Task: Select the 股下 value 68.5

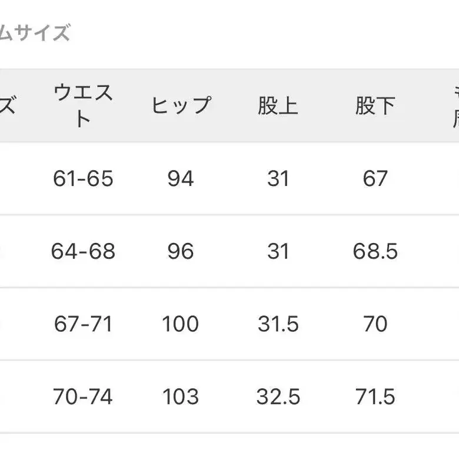Action: (x=375, y=251)
